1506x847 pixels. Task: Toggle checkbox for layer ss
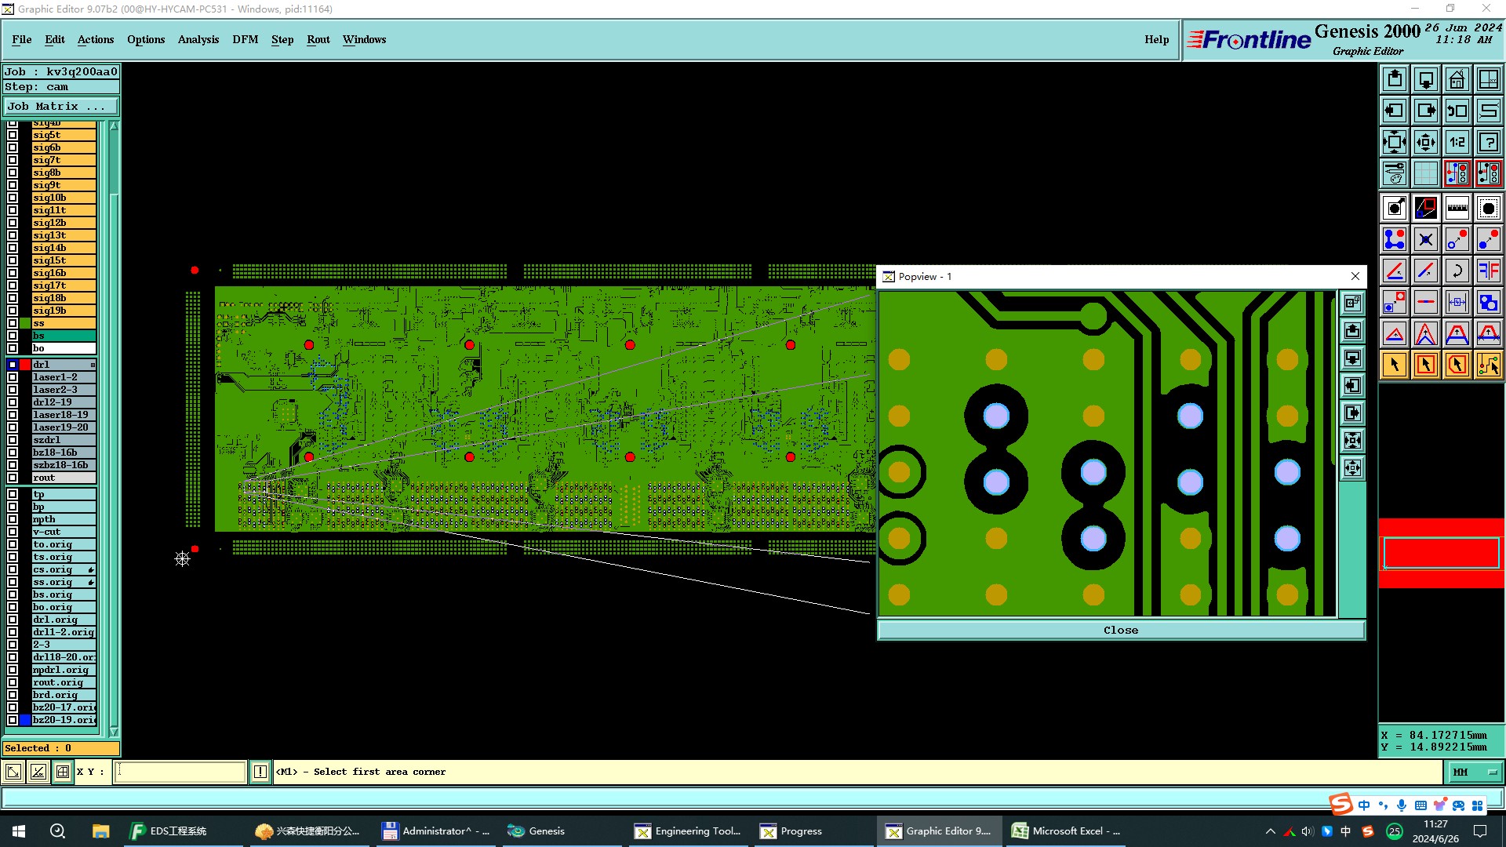pos(13,323)
